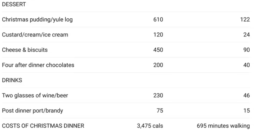Click the 610 calorie value for Christmas pudding
The width and height of the screenshot is (254, 135).
[x=158, y=19]
